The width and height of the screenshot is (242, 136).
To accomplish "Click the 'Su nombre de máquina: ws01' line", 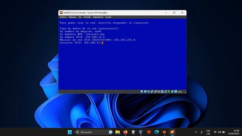I will 81,31.
